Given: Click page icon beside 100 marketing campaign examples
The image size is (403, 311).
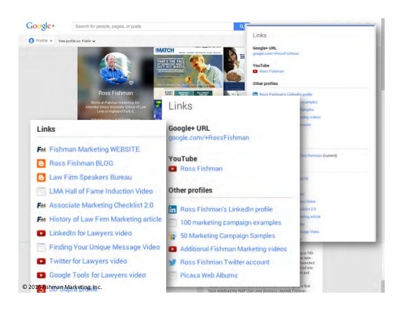Looking at the screenshot, I should pos(172,223).
